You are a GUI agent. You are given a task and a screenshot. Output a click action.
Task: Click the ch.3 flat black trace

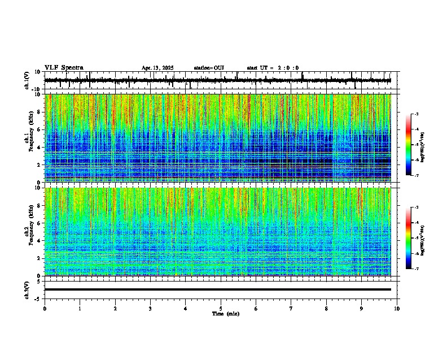coord(218,289)
